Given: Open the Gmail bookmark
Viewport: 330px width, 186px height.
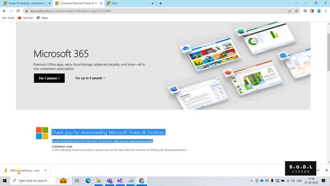Looking at the screenshot, I should 8,18.
